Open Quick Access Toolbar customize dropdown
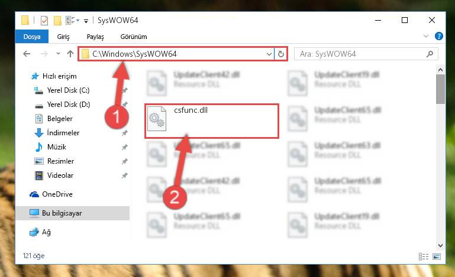 86,21
